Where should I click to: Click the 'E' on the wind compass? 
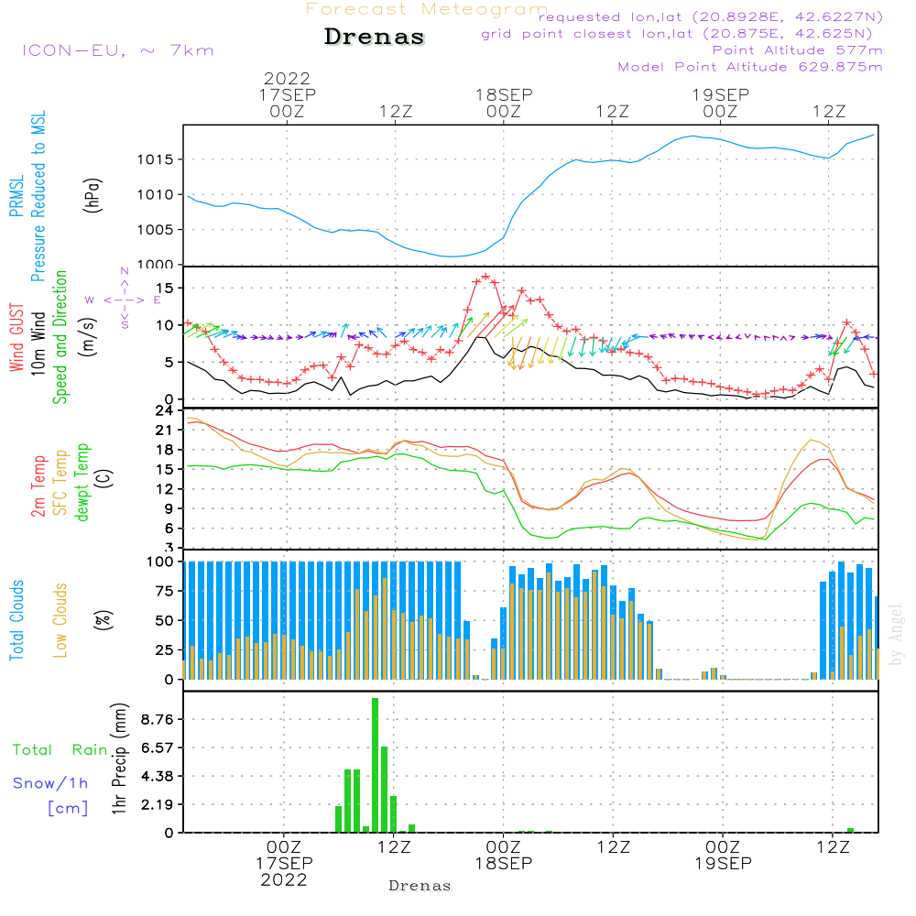[x=157, y=300]
